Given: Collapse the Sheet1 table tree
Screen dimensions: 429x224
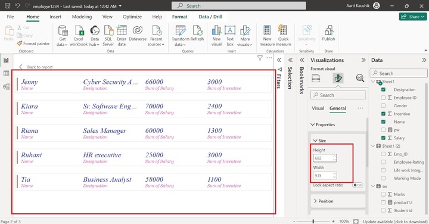Looking at the screenshot, I should click(373, 82).
